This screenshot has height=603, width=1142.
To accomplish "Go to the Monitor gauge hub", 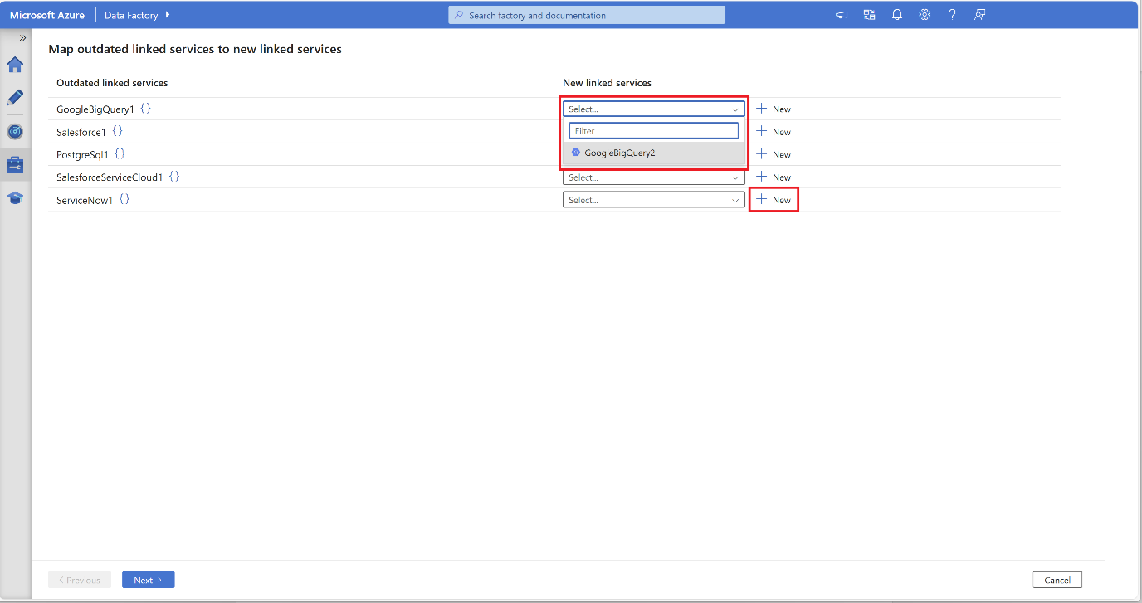I will click(x=15, y=131).
